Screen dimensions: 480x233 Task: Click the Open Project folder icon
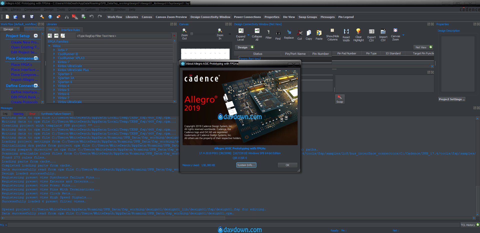16,17
